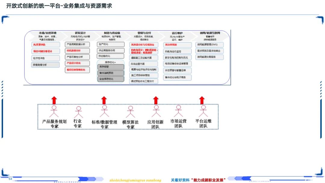Select the 电场设备综合运维管理 box

click(178, 64)
